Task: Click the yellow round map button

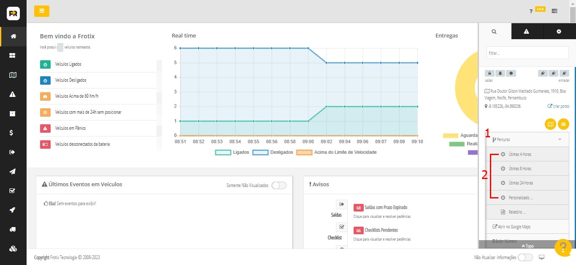Action: click(550, 124)
